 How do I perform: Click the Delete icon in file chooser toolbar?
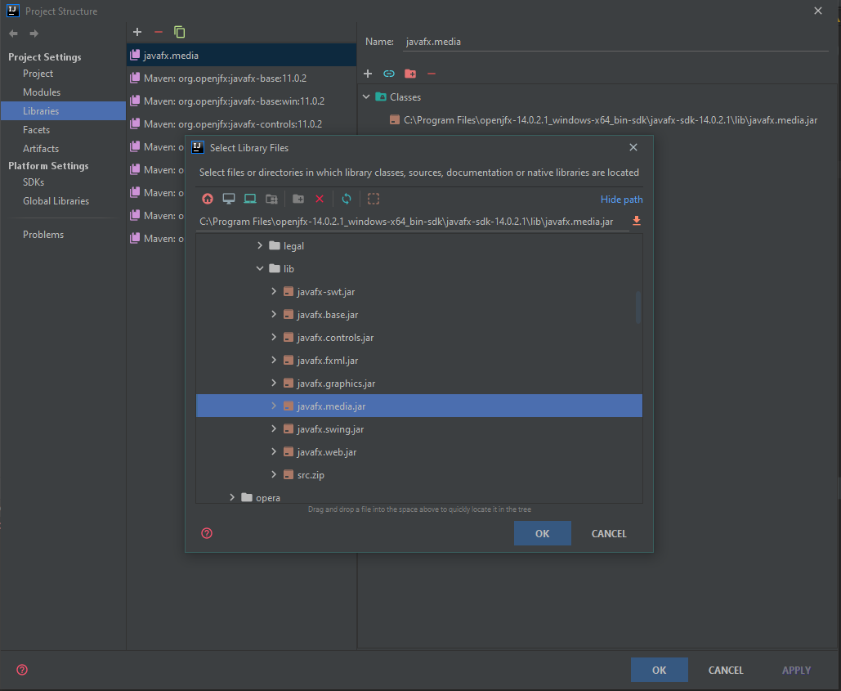pos(320,199)
